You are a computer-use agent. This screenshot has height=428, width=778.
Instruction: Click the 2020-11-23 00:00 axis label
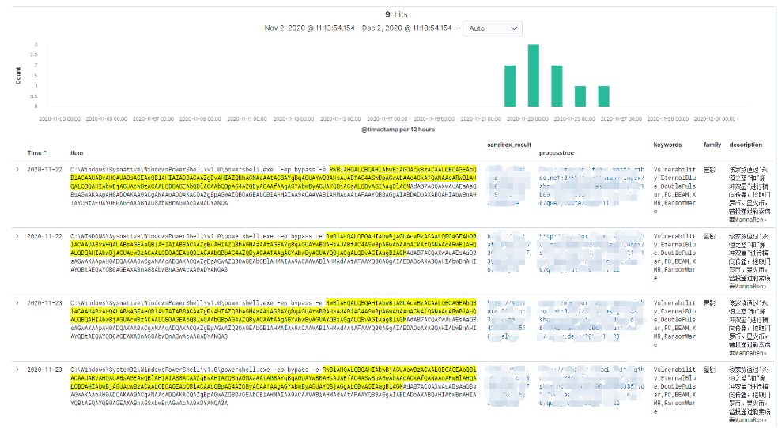tap(527, 119)
